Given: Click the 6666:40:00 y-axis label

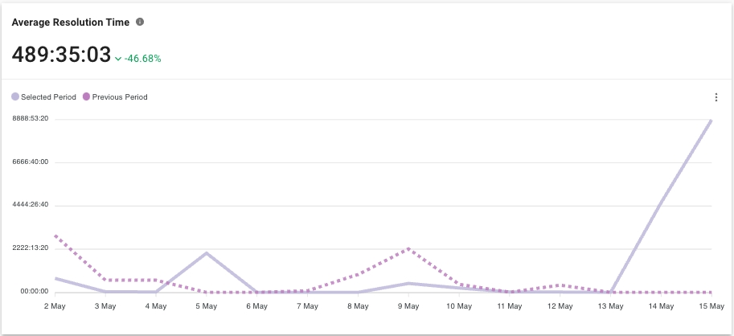Looking at the screenshot, I should [x=31, y=162].
